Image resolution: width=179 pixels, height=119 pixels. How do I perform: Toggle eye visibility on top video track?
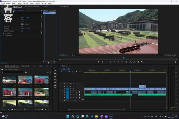click(74, 83)
